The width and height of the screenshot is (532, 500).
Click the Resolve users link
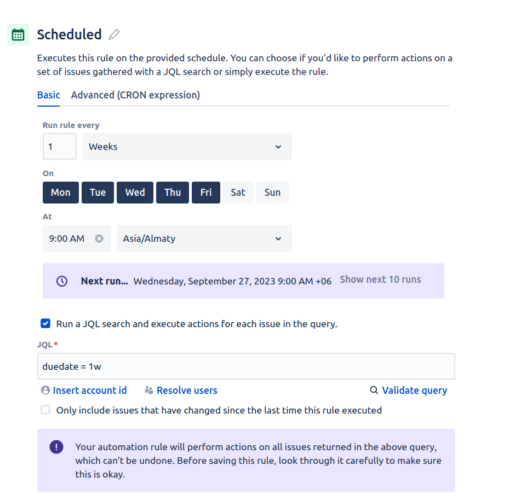tap(186, 390)
